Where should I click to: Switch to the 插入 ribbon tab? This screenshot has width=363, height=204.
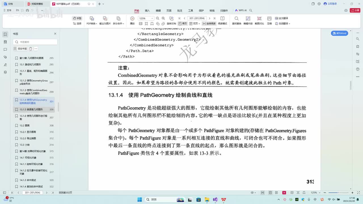pyautogui.click(x=147, y=10)
